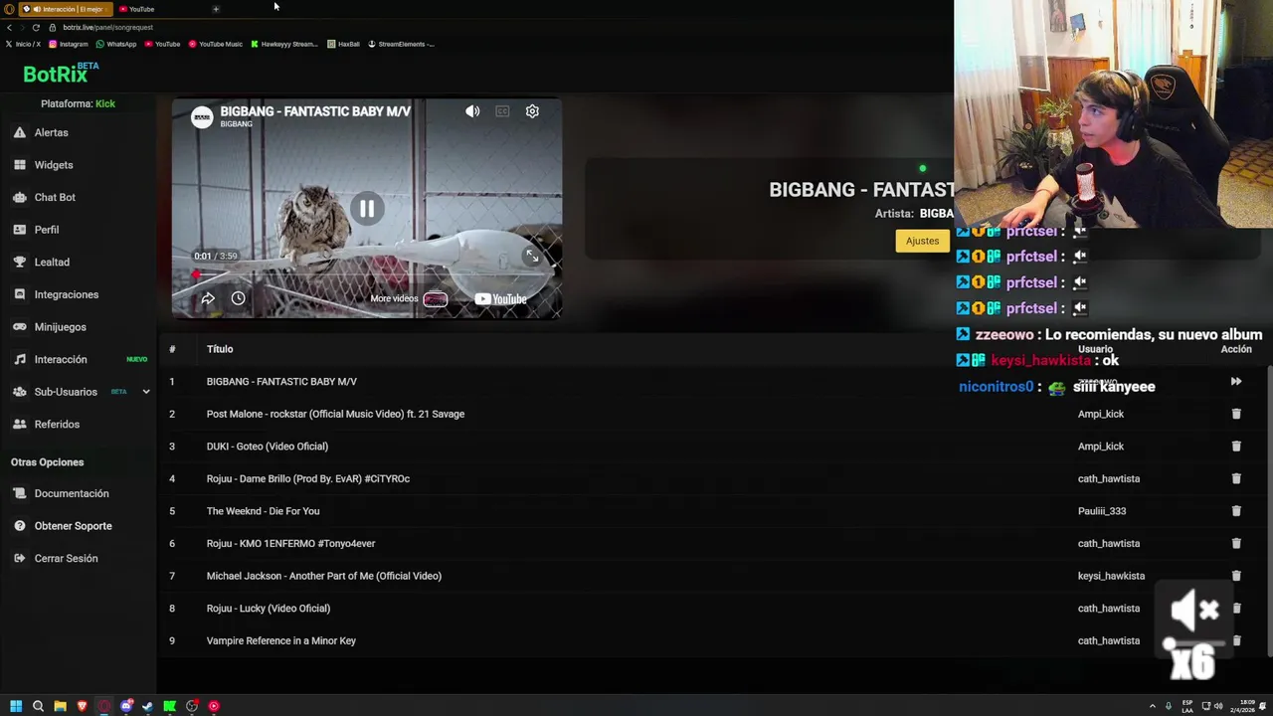Open the YouTube Music bookmark

(x=215, y=44)
